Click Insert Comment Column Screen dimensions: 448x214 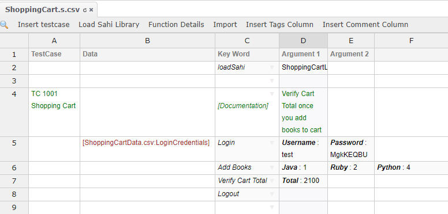click(x=365, y=25)
